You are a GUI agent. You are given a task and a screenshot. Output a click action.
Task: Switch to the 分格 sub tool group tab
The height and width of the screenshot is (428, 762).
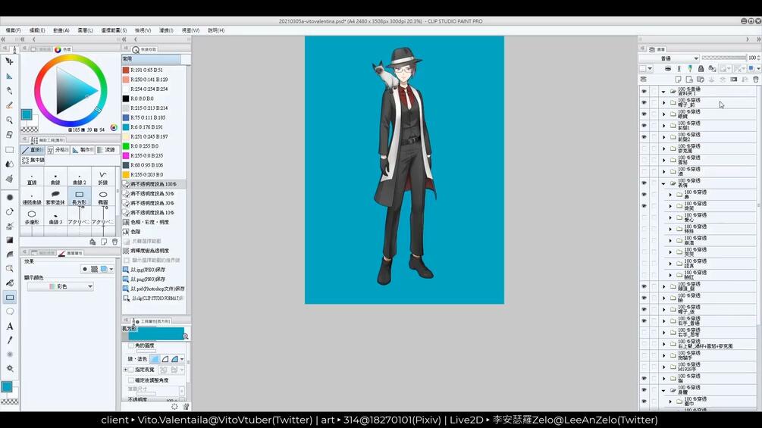tap(58, 150)
